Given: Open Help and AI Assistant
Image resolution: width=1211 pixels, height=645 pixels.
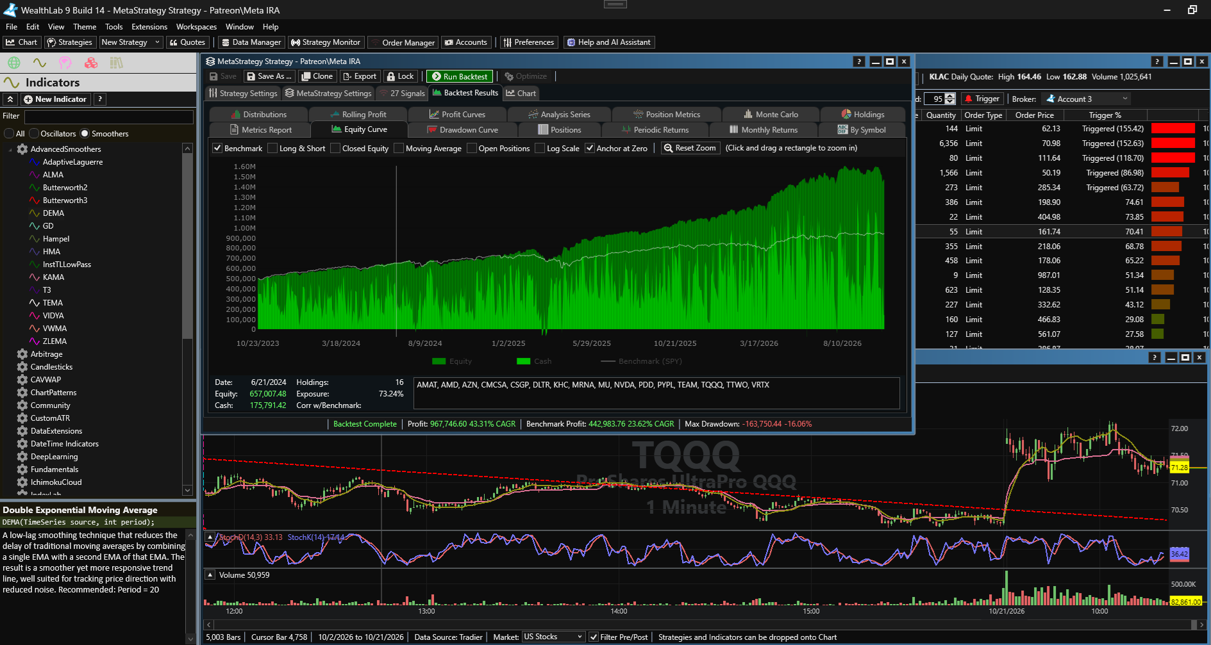Looking at the screenshot, I should [608, 42].
